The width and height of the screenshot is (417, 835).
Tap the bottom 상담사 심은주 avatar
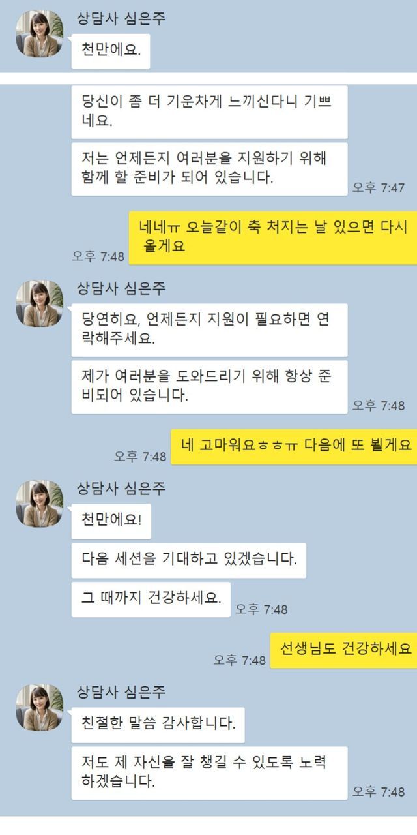[39, 708]
